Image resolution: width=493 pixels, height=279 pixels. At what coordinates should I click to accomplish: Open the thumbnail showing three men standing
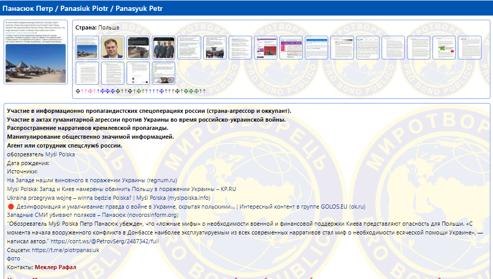(164, 48)
